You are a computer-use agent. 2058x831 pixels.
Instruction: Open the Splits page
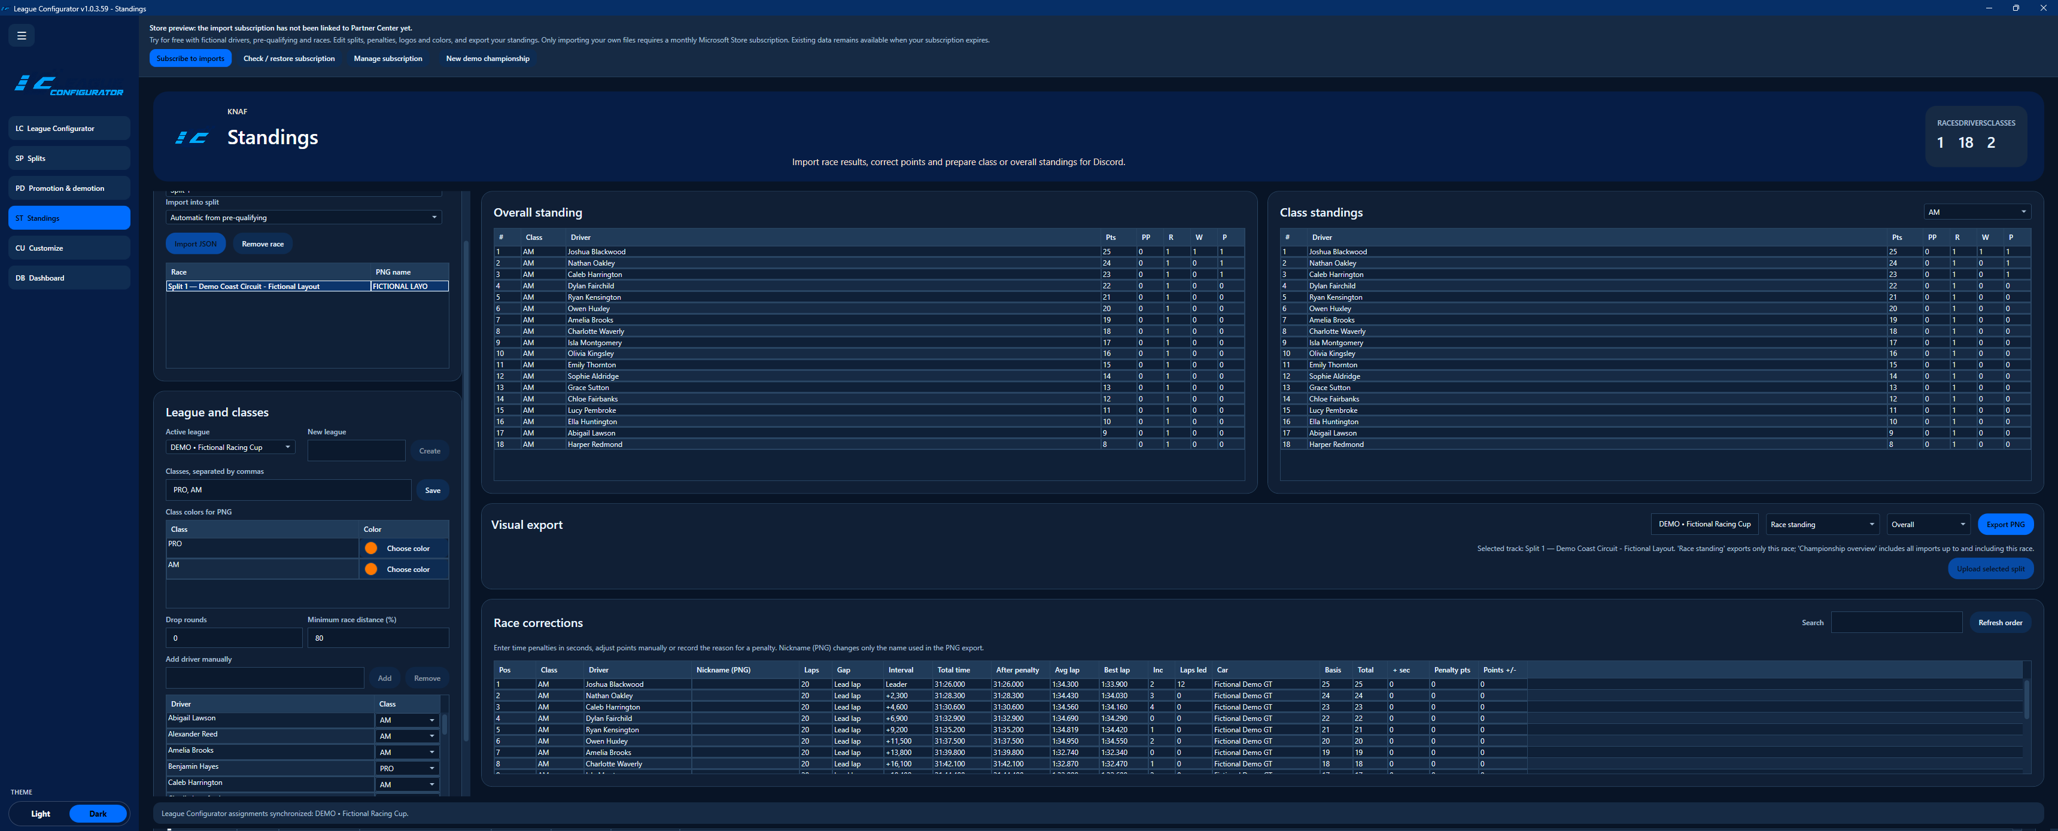pos(69,158)
